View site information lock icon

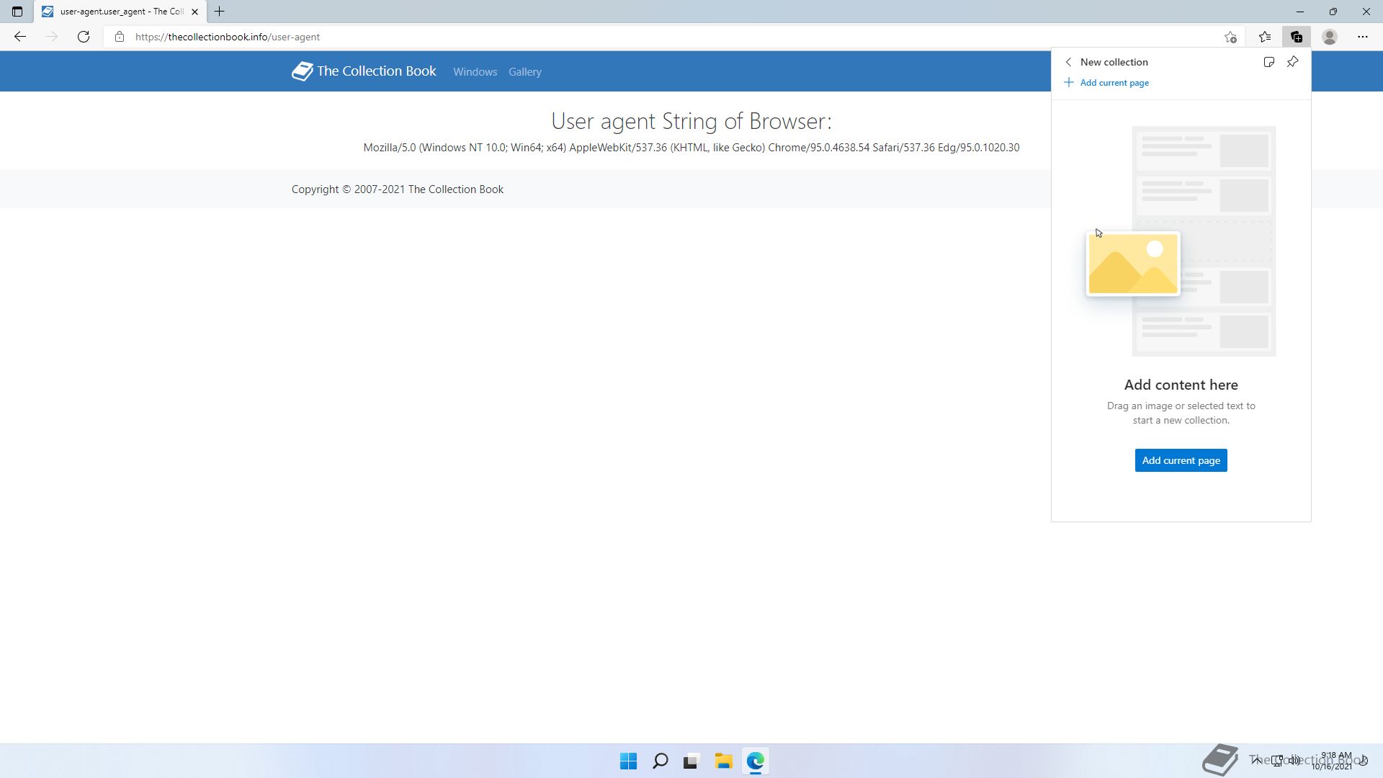pyautogui.click(x=120, y=37)
